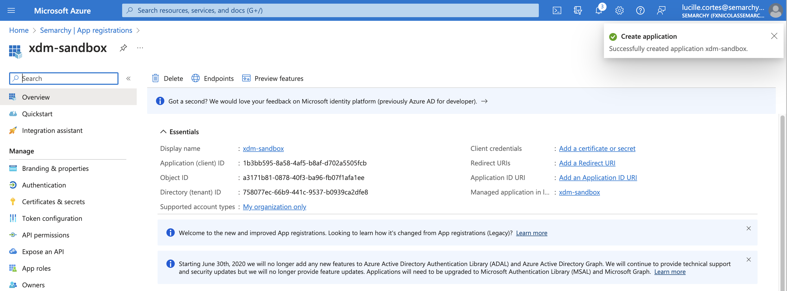This screenshot has height=291, width=787.
Task: Click Add a Redirect URI link
Action: coord(587,163)
